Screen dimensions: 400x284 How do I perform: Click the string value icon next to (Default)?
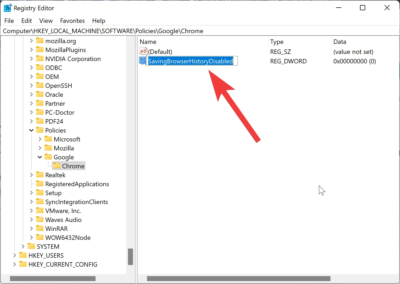(x=143, y=51)
